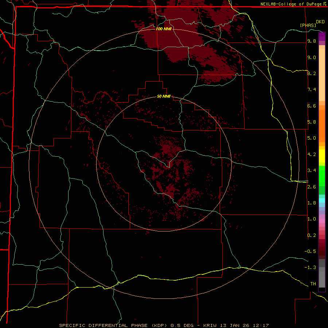This screenshot has width=328, height=328.
Task: Click the 4.2 value on the color scale
Action: pos(312,155)
